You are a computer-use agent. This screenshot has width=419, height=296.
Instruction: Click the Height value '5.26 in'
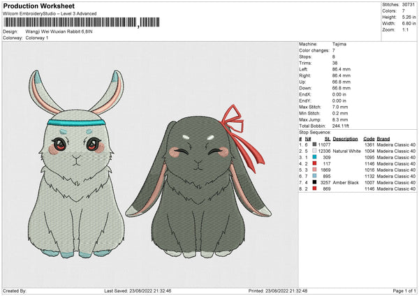[x=409, y=17]
